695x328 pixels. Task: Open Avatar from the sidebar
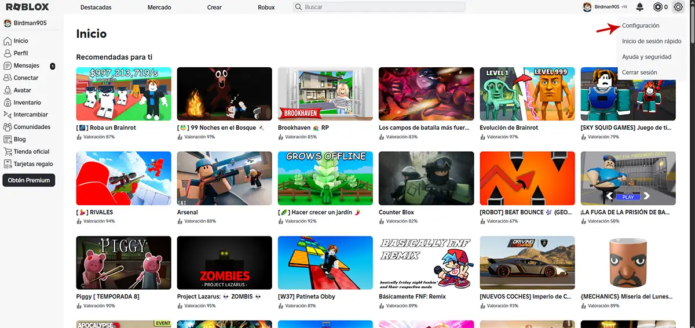coord(22,90)
